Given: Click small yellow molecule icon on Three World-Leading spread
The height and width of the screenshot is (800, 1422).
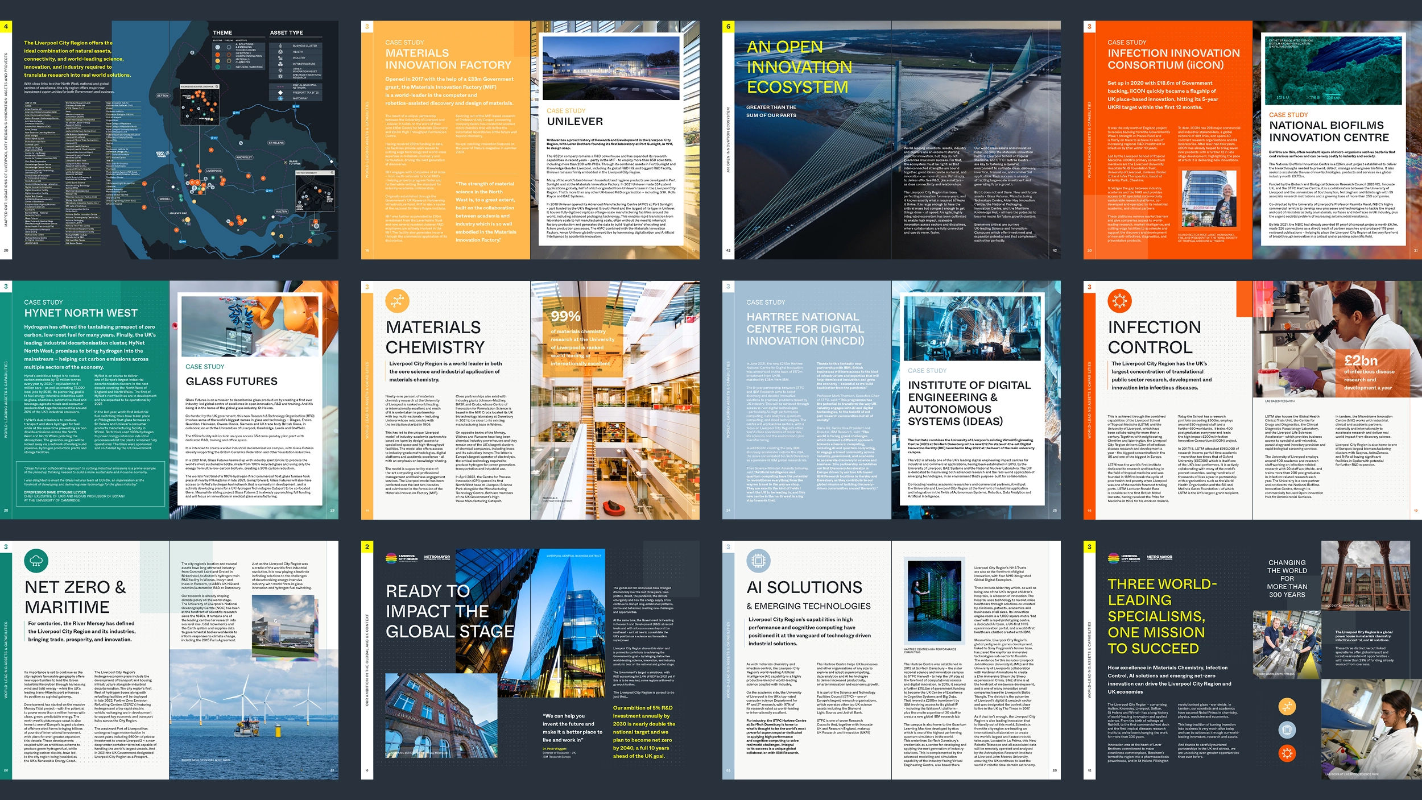Looking at the screenshot, I should [1287, 707].
